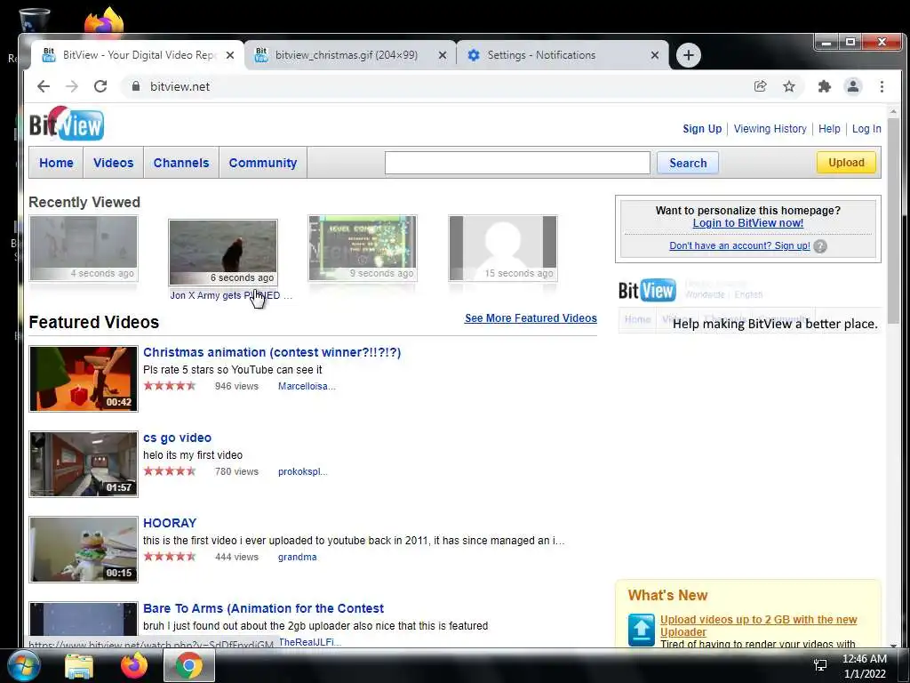The height and width of the screenshot is (683, 910).
Task: Visit the prokokspl... uploader channel
Action: coord(302,471)
